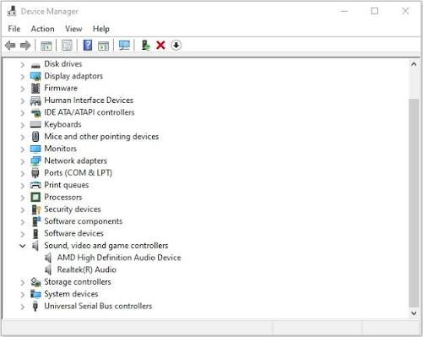
Task: Click the Security devices icon
Action: 36,209
